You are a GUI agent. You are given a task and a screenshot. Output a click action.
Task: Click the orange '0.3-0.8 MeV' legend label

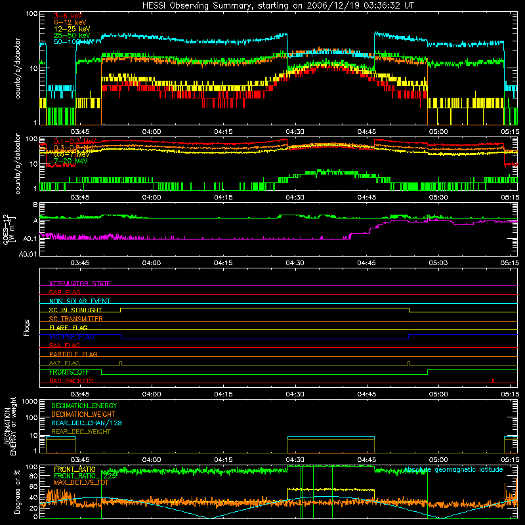[75, 148]
